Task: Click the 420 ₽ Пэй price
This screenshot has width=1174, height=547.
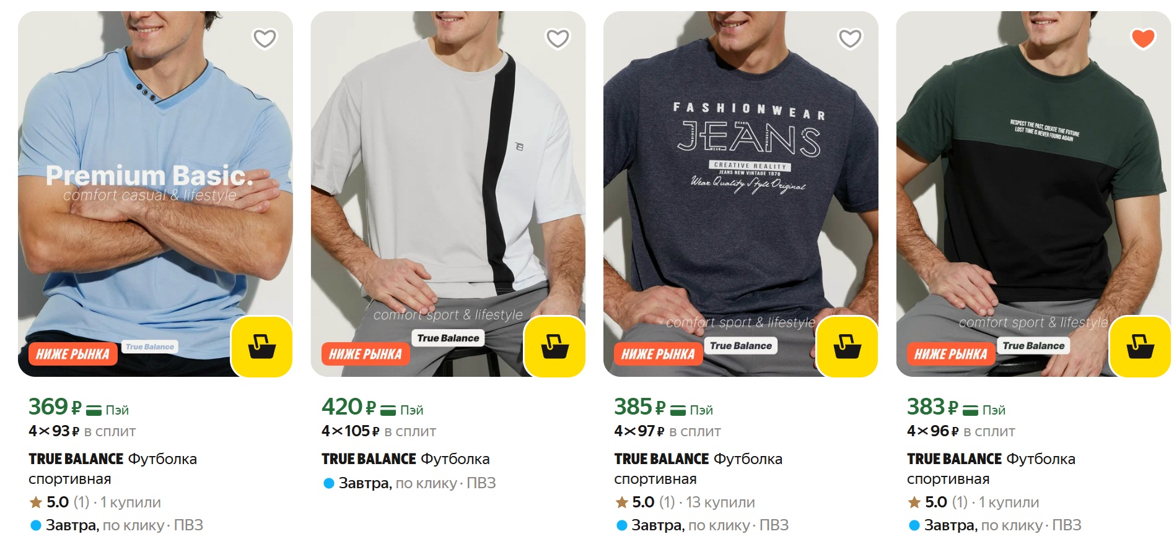Action: click(372, 408)
